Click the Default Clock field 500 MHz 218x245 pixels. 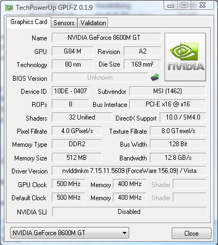click(69, 198)
